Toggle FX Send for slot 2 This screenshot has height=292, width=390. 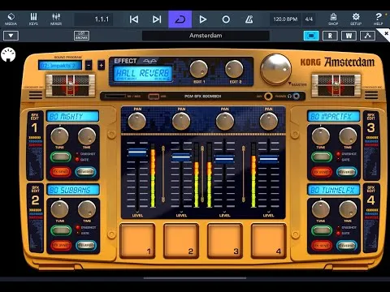(x=61, y=245)
